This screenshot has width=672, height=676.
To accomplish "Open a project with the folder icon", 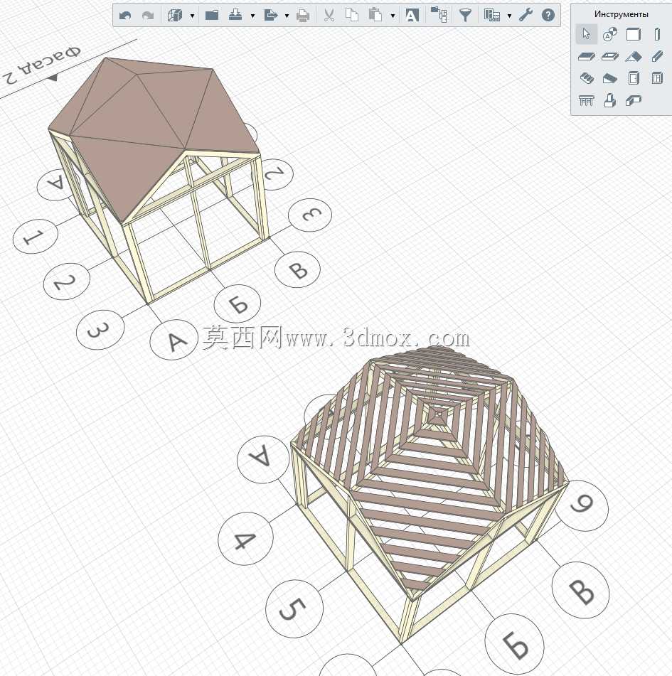I will click(212, 16).
